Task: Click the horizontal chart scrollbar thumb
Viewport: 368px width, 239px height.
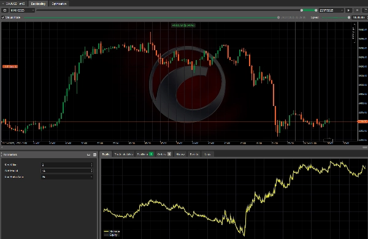Action: (365, 148)
